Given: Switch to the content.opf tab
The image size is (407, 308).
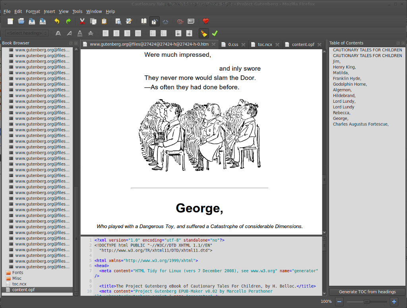Looking at the screenshot, I should tap(303, 44).
